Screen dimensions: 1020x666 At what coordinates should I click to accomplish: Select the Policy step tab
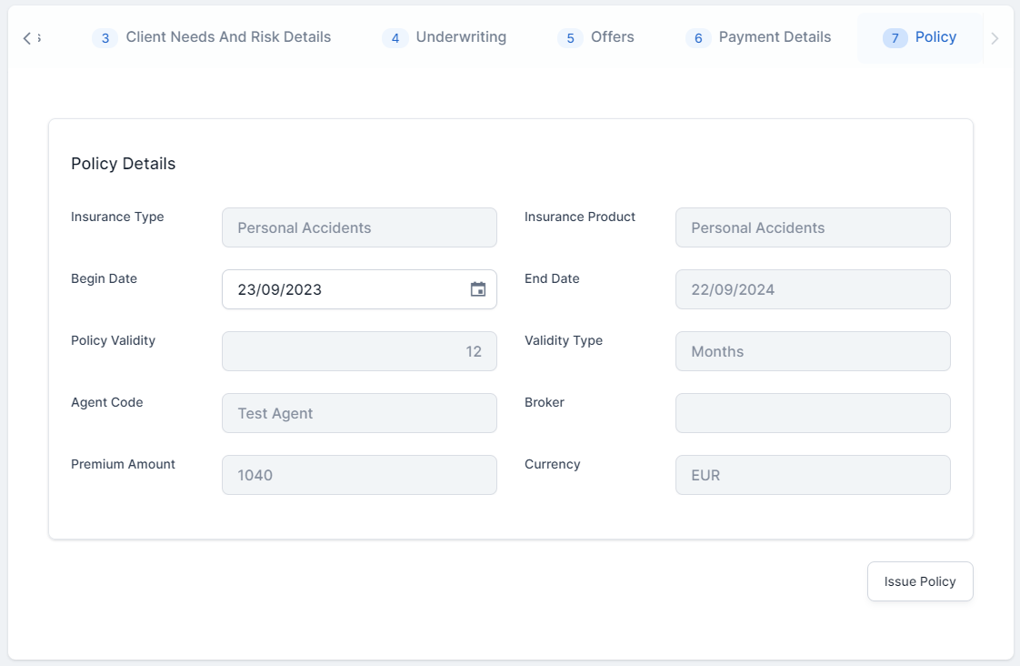(920, 37)
